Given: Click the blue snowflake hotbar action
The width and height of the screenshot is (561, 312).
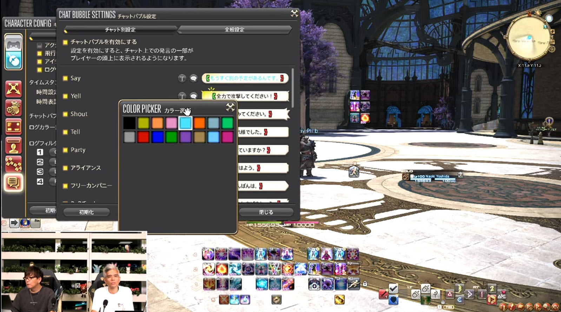Looking at the screenshot, I should click(262, 283).
